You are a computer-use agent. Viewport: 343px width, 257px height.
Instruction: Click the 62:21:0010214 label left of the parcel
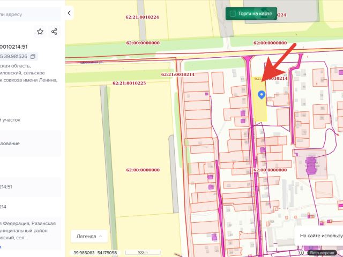click(177, 74)
